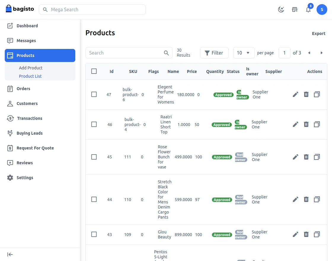332x261 pixels.
Task: Open the profile avatar dropdown
Action: tap(322, 9)
